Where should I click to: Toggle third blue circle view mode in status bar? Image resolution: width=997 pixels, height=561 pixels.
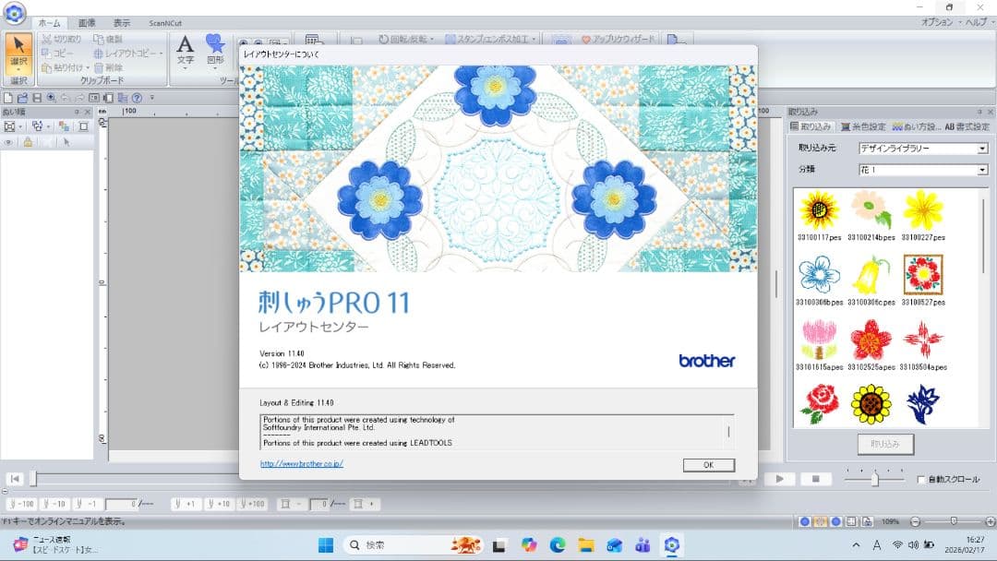[836, 521]
